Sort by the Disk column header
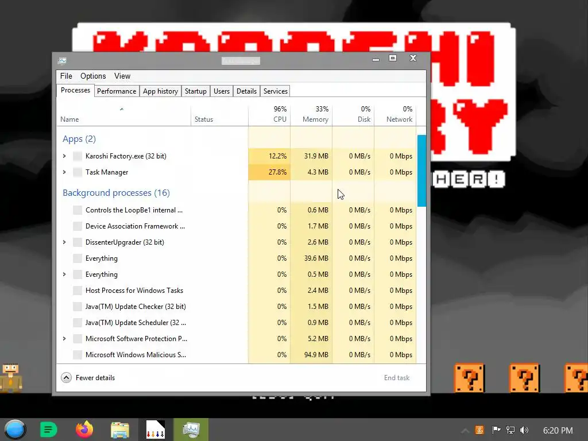This screenshot has height=441, width=588. (x=353, y=114)
